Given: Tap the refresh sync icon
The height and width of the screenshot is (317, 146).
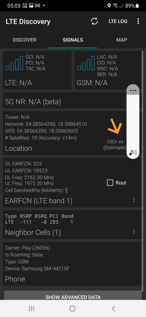Looking at the screenshot, I should [94, 21].
